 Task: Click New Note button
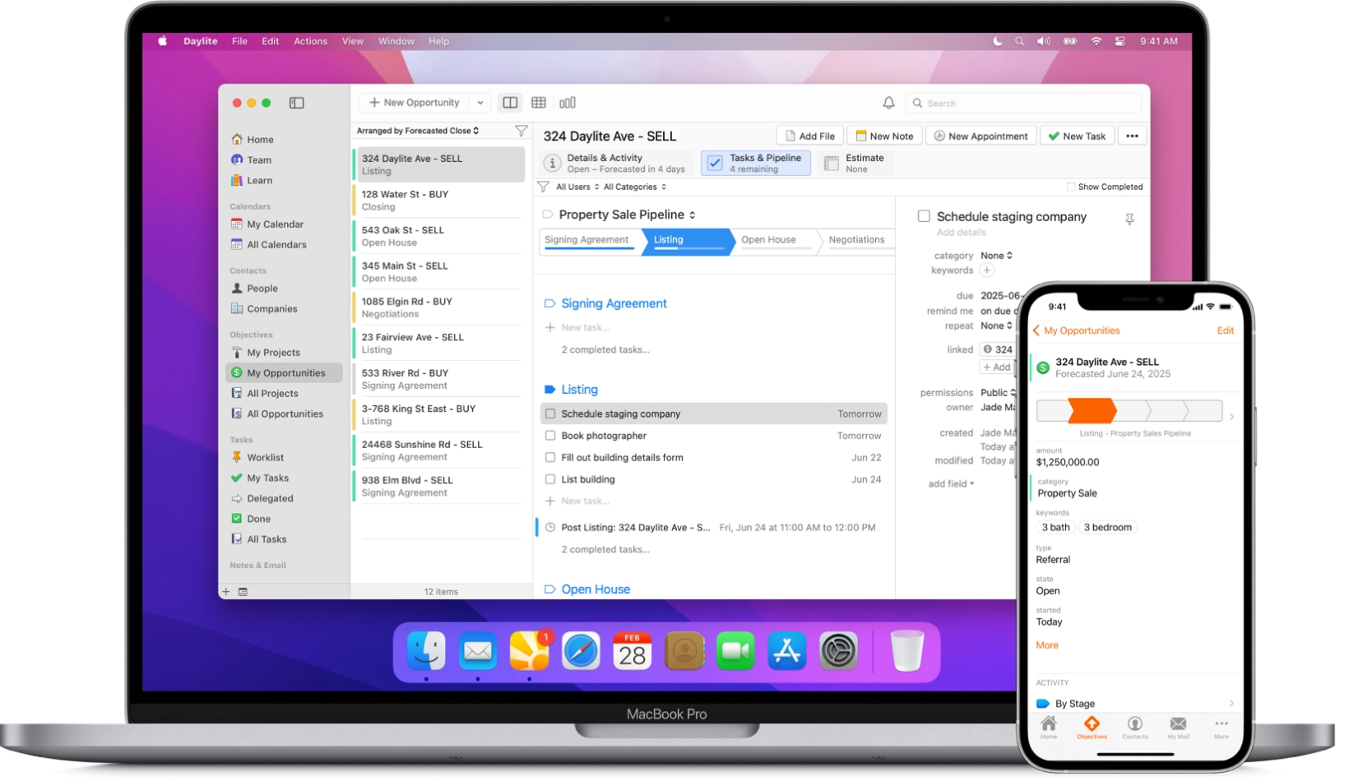(884, 136)
